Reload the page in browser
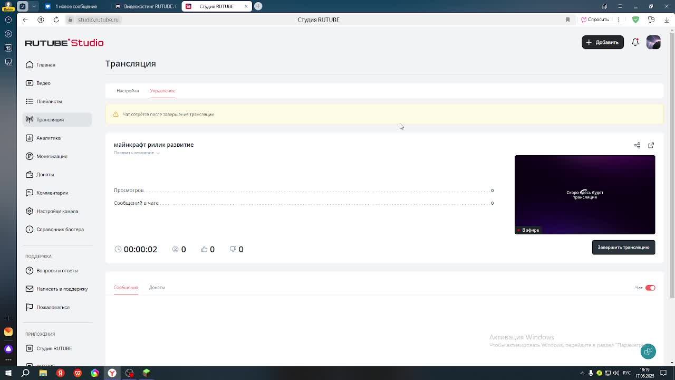Viewport: 675px width, 380px height. [x=56, y=20]
